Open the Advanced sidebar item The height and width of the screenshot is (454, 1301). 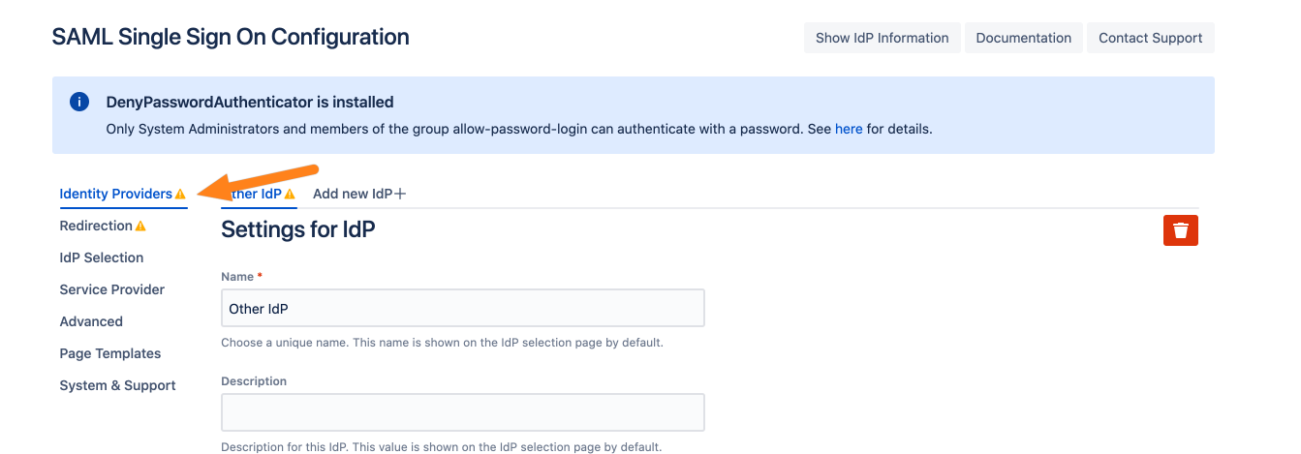[x=91, y=321]
